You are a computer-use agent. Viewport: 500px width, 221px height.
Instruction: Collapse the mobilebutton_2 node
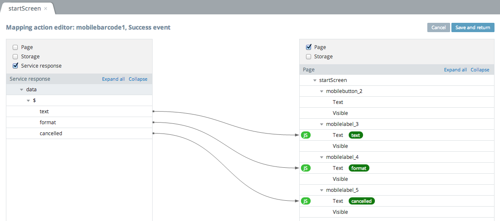(x=322, y=91)
